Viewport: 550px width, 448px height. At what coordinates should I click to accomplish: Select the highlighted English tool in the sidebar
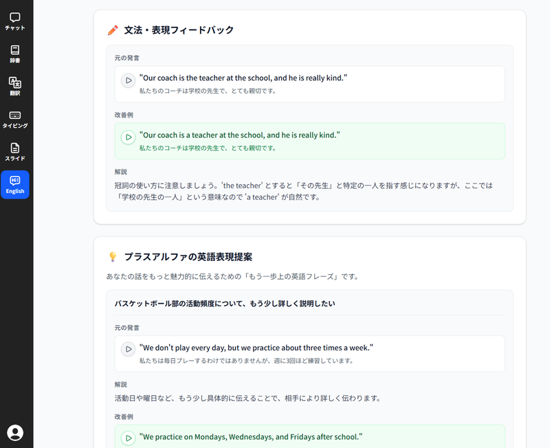(x=15, y=184)
